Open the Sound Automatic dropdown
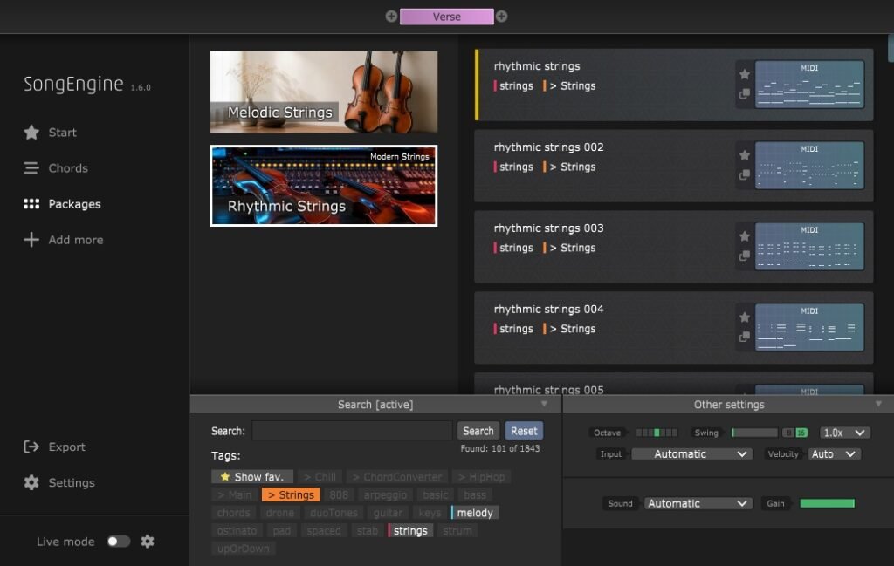This screenshot has height=566, width=894. click(x=698, y=503)
